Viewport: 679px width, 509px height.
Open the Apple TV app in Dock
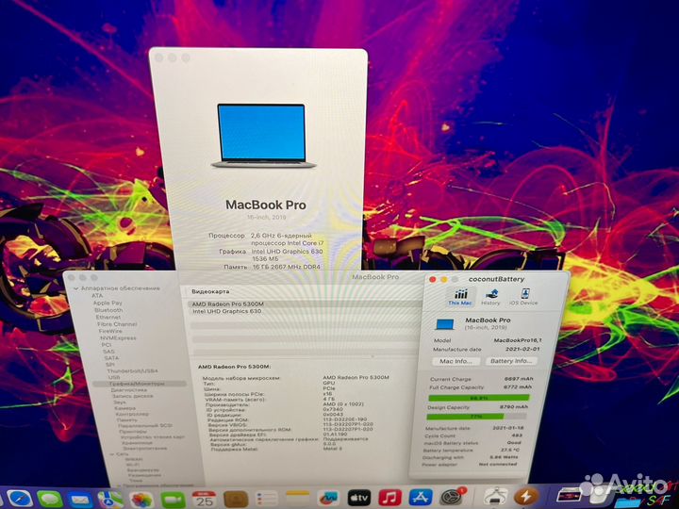click(x=359, y=498)
